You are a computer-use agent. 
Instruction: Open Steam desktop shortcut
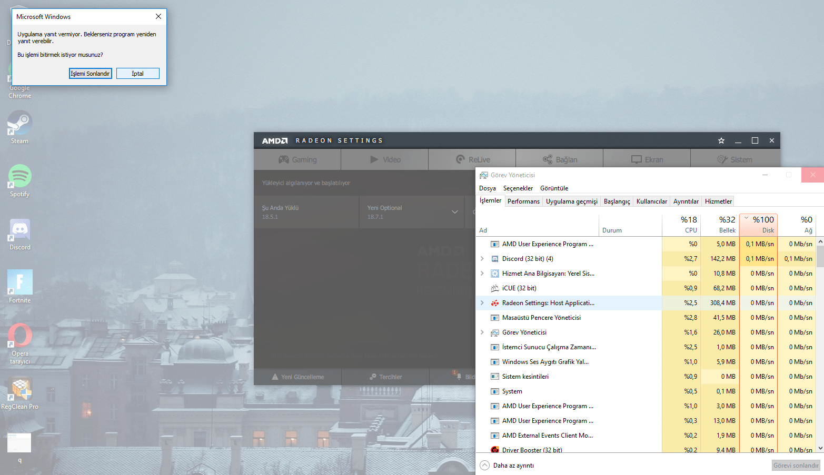(x=20, y=127)
